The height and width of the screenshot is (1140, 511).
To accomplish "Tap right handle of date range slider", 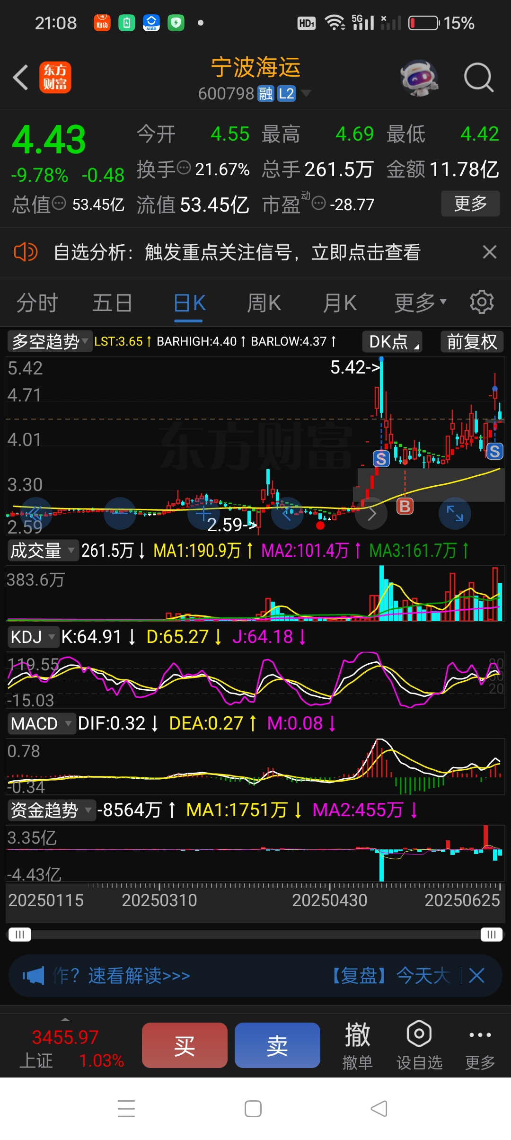I will 492,935.
